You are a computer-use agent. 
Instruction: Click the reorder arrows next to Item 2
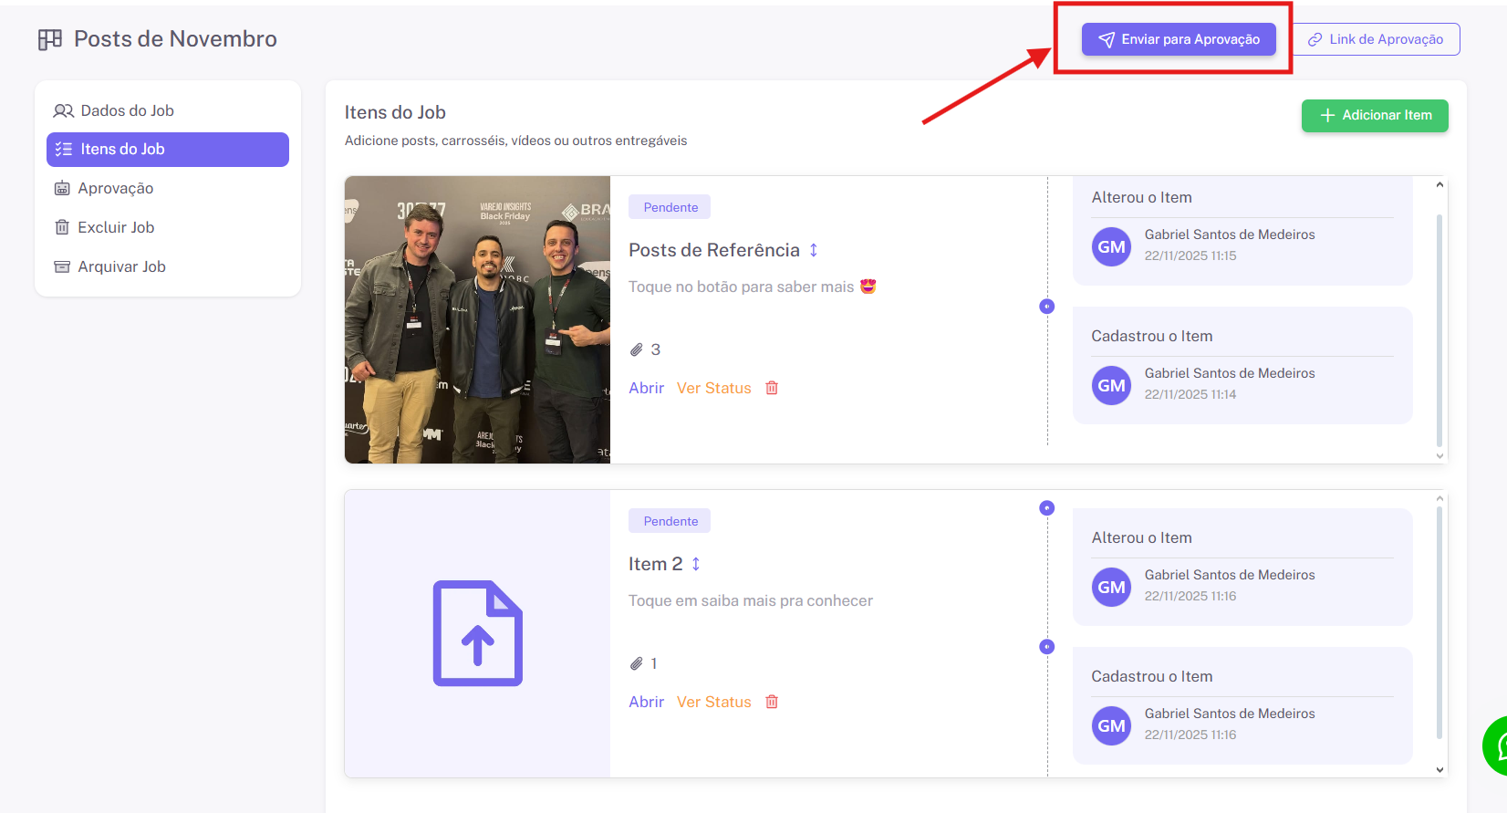pyautogui.click(x=696, y=564)
